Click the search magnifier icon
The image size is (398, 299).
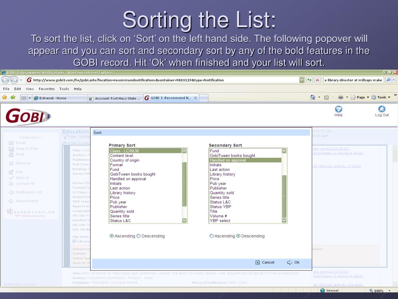click(x=388, y=80)
